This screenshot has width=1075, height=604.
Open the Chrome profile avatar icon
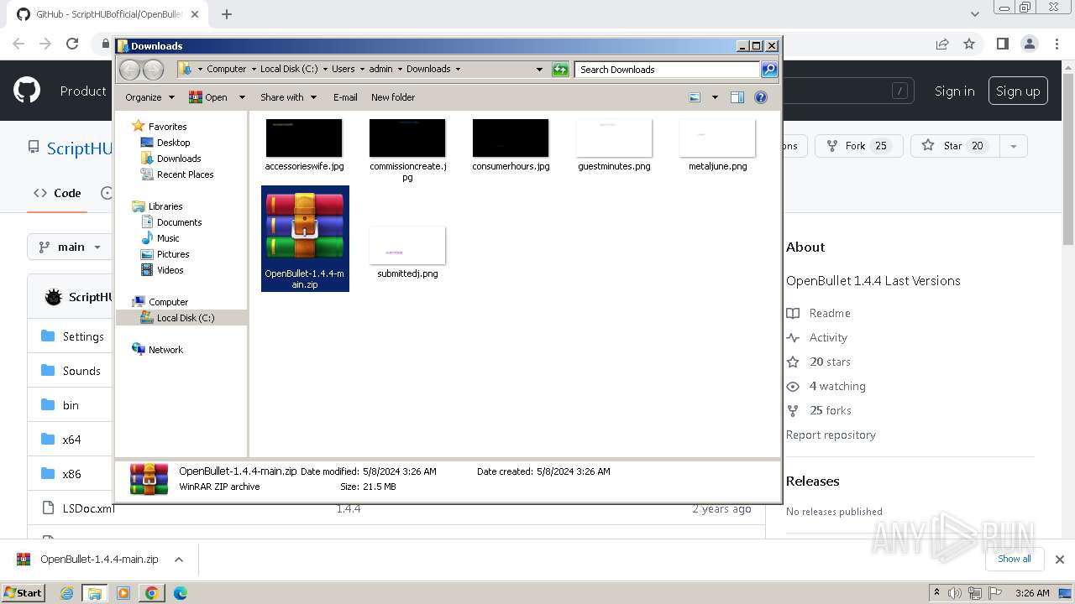(1030, 44)
